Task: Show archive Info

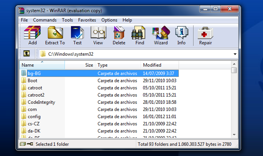Action: coord(181,36)
